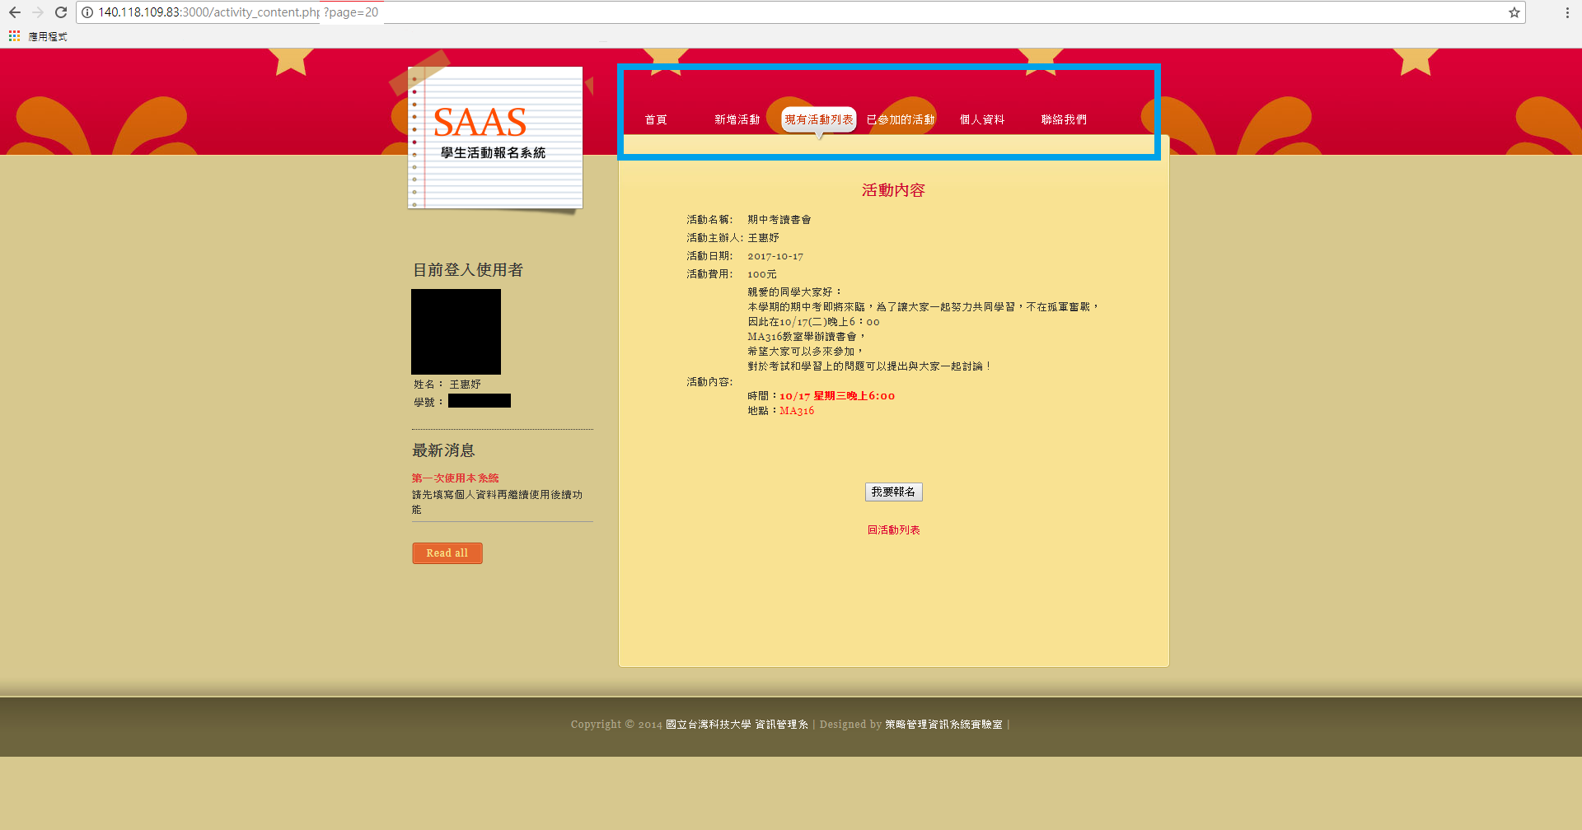
Task: Open the 已參加的活動 menu item
Action: [901, 119]
